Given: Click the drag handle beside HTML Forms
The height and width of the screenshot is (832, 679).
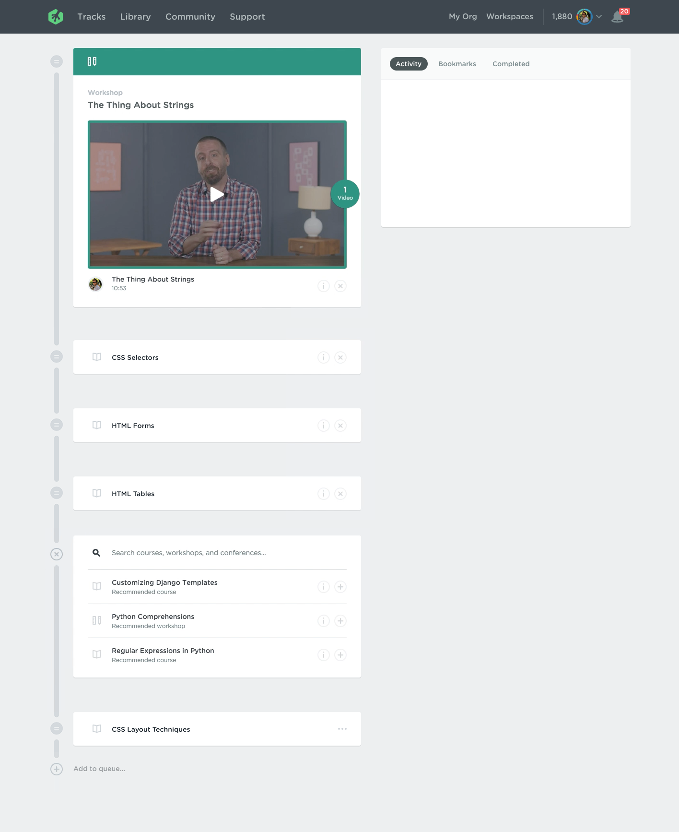Looking at the screenshot, I should (57, 425).
